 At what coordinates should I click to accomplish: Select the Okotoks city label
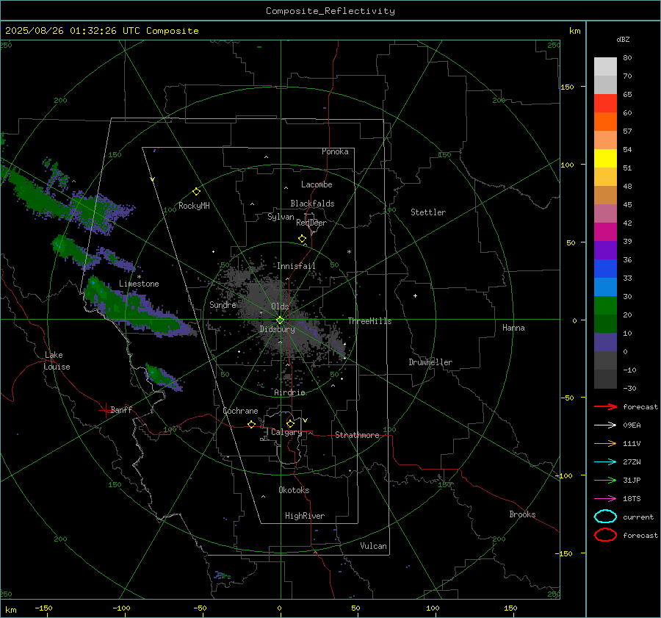tap(294, 490)
